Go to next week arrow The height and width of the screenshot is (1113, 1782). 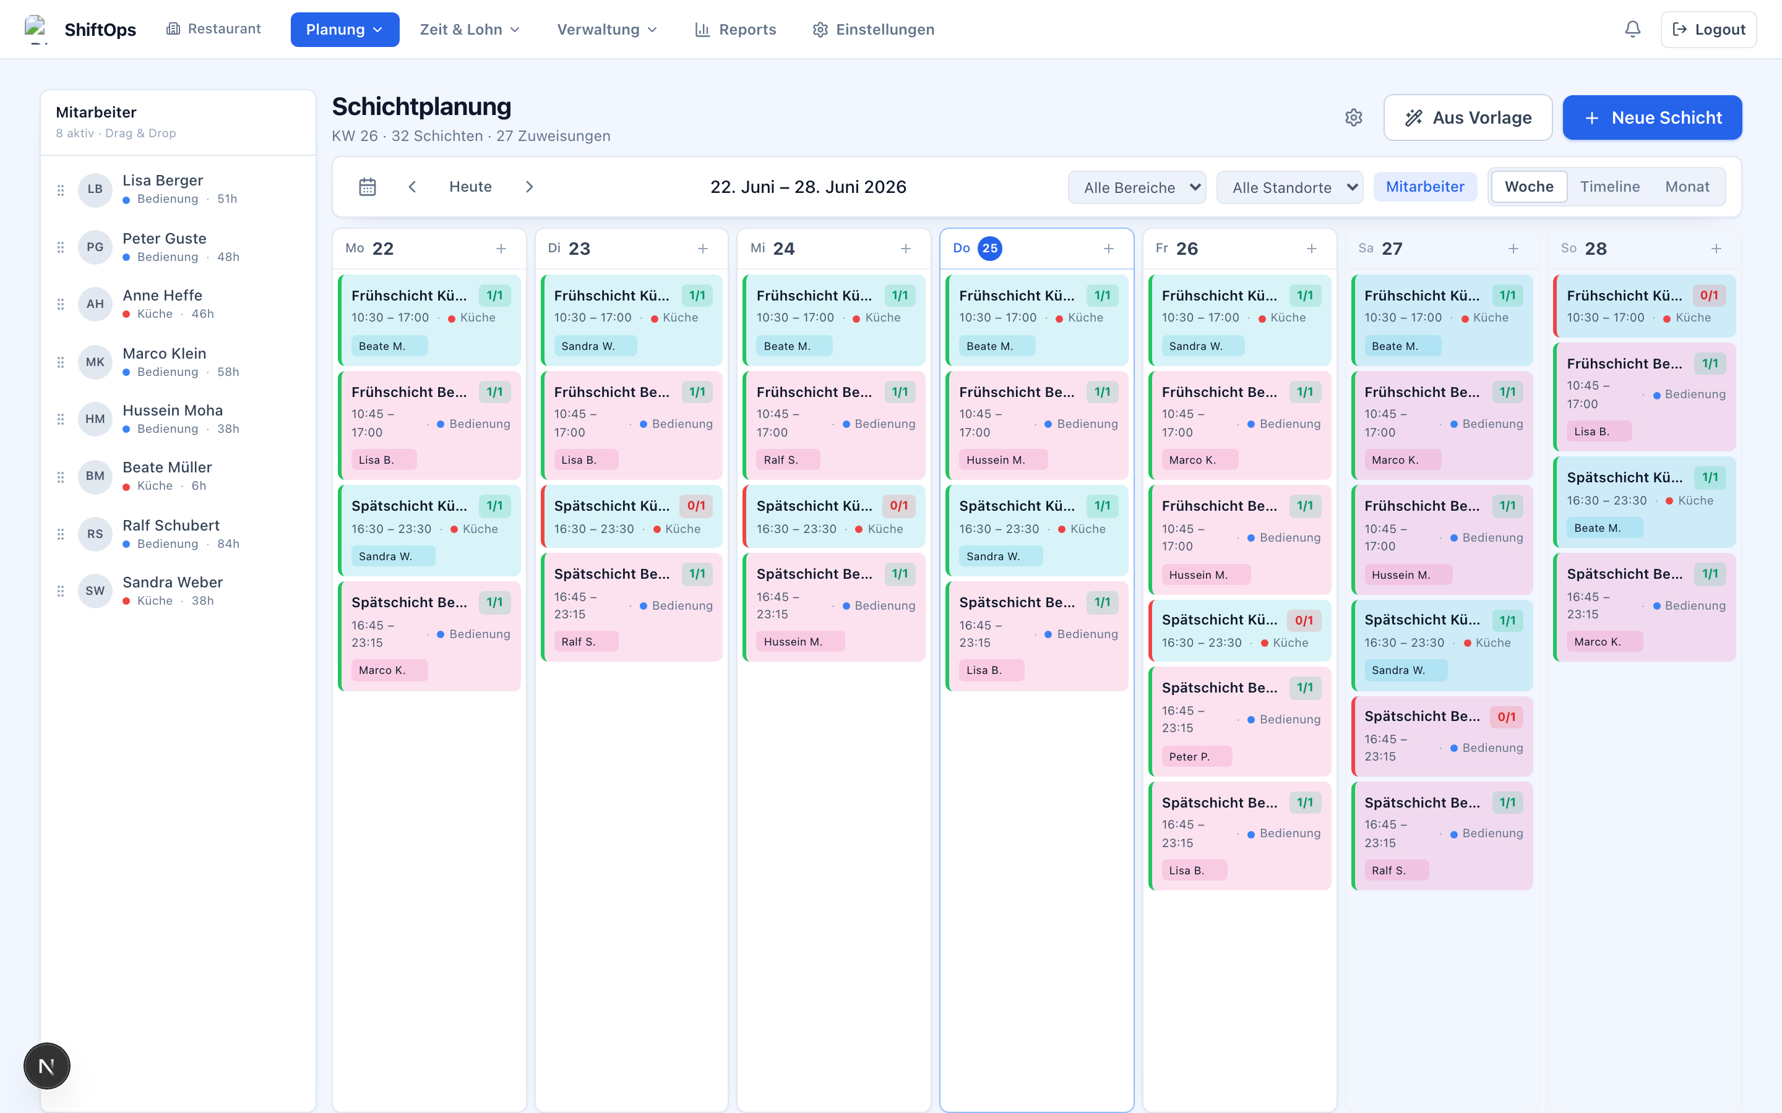530,187
